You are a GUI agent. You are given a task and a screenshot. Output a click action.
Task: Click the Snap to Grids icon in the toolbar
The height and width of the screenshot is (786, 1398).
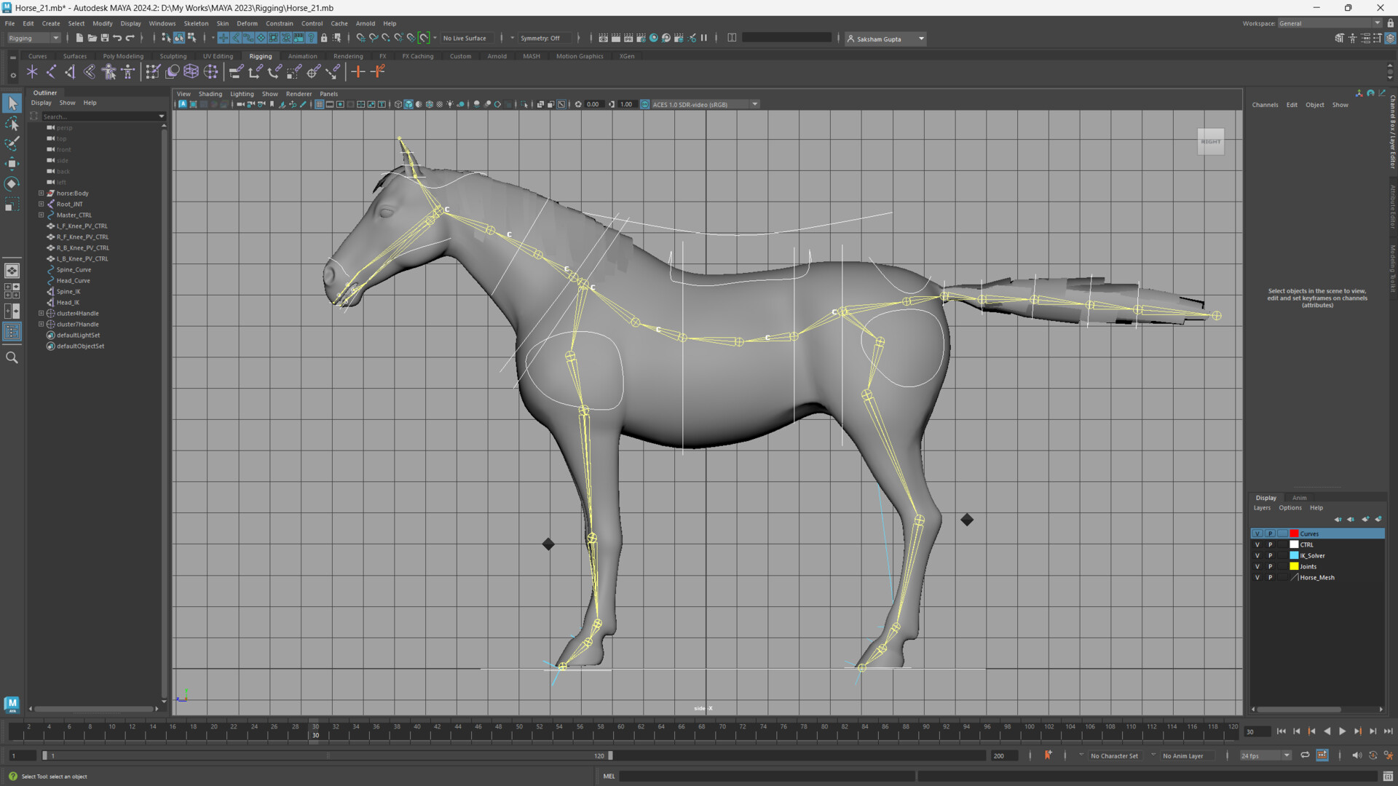click(x=361, y=37)
